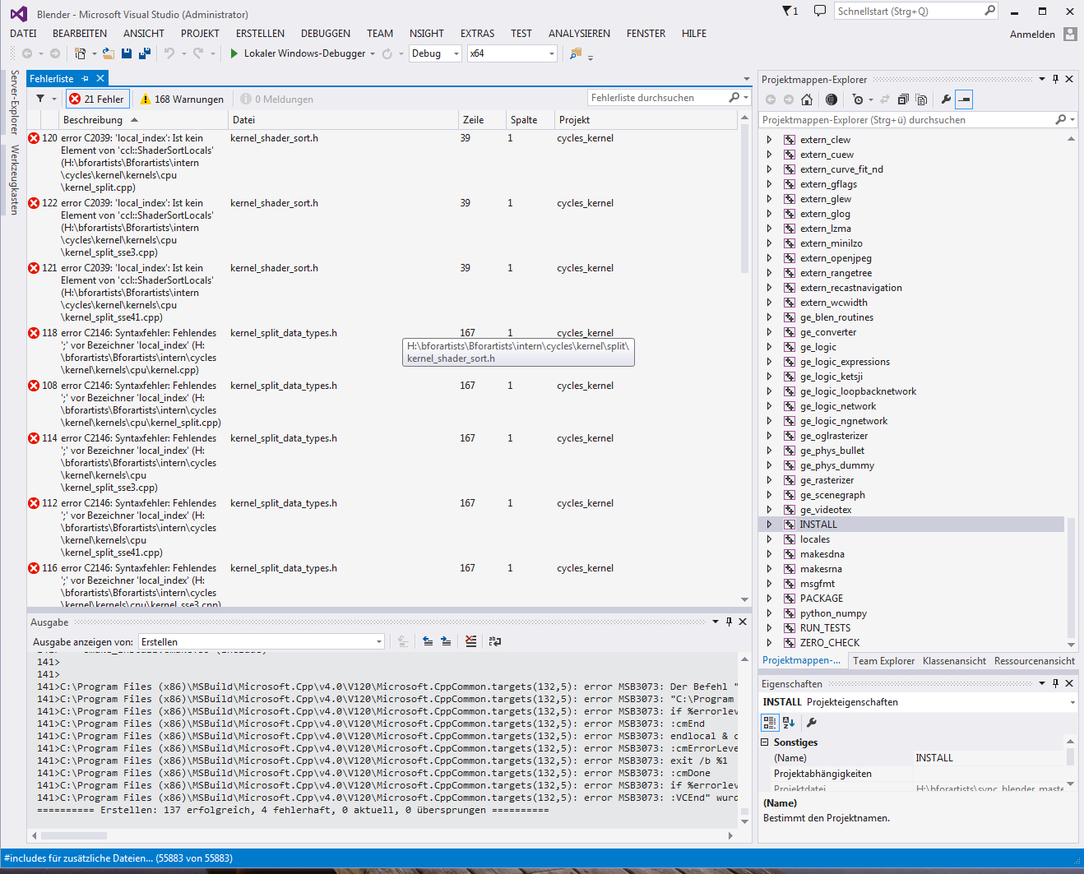
Task: Toggle word wrap in Ausgabe panel
Action: (x=494, y=641)
